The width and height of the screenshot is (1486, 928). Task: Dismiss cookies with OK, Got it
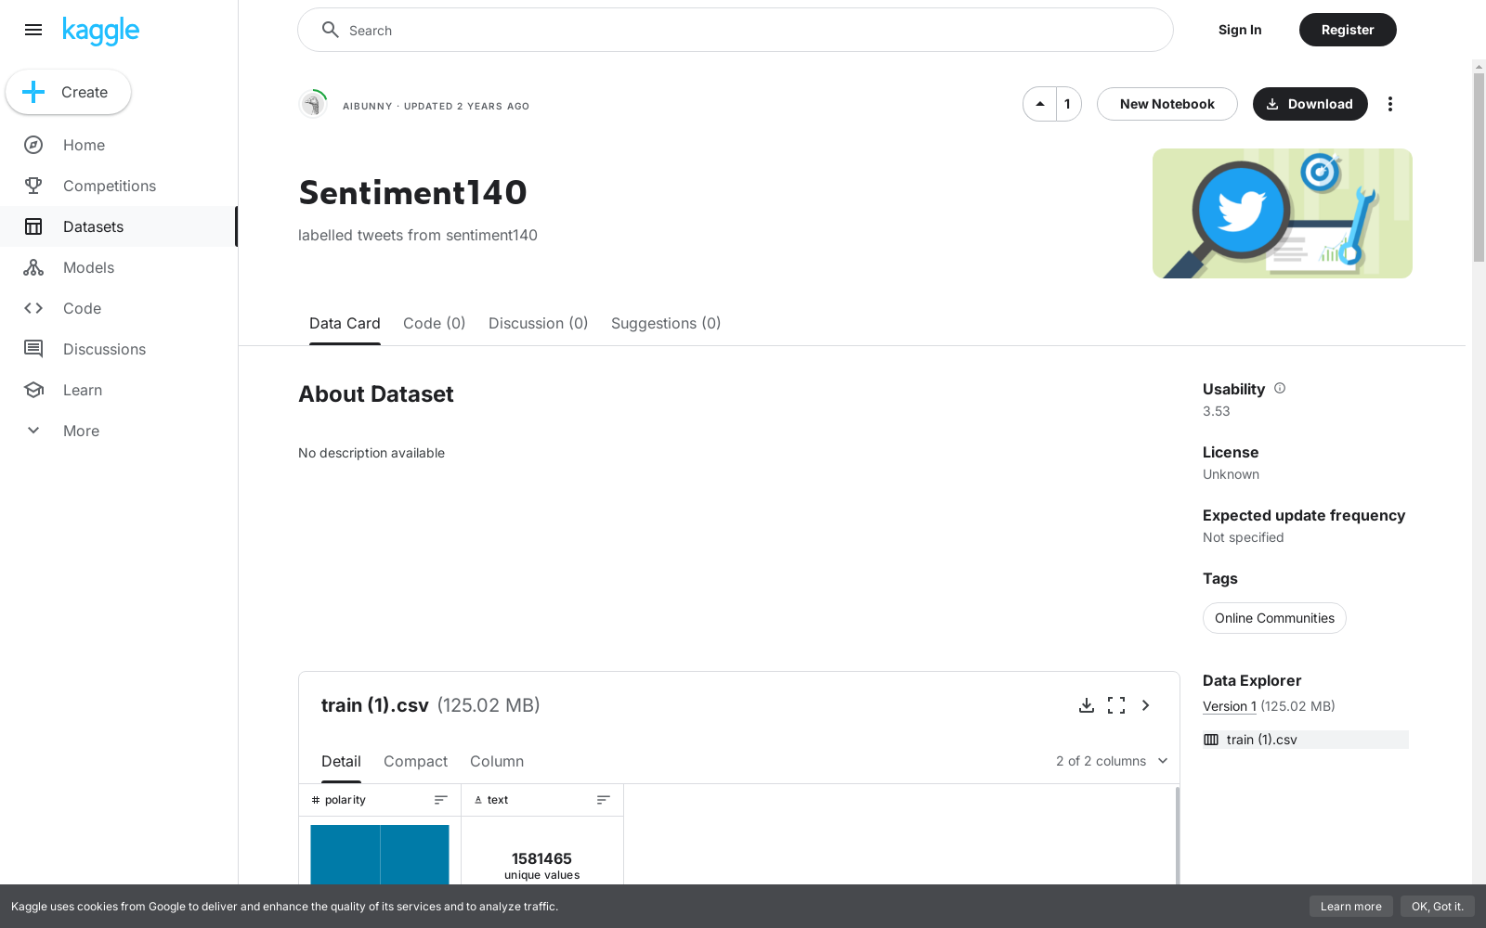1437,907
